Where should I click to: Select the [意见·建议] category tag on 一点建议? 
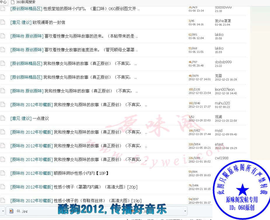pyautogui.click(x=21, y=118)
